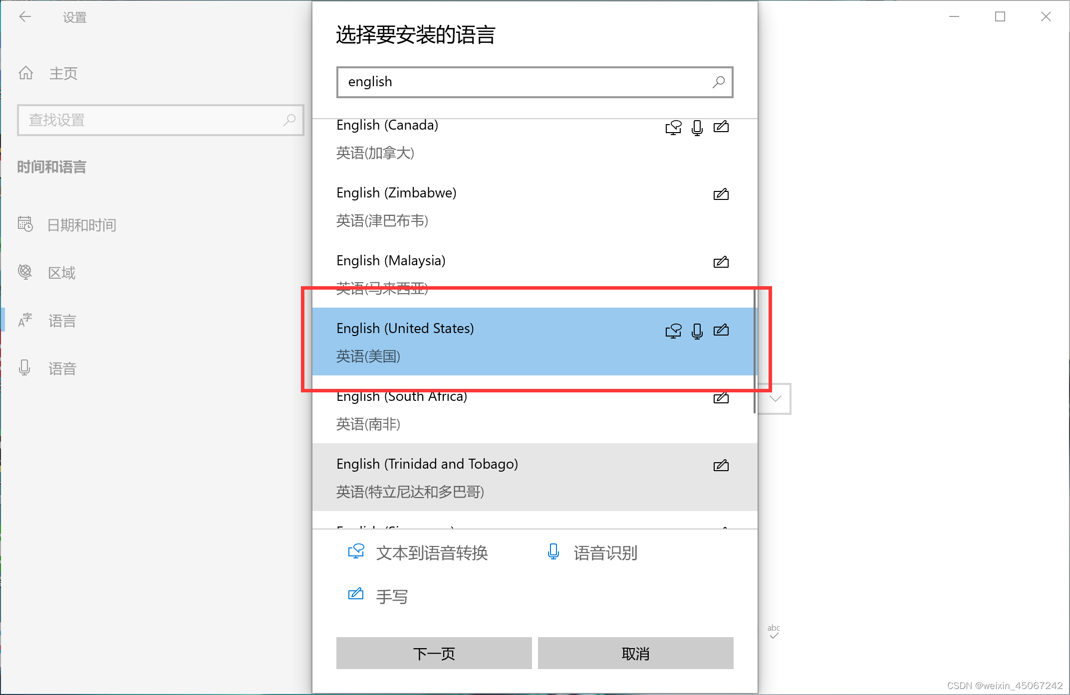This screenshot has width=1070, height=695.
Task: Select the 语言 sidebar item
Action: (x=61, y=321)
